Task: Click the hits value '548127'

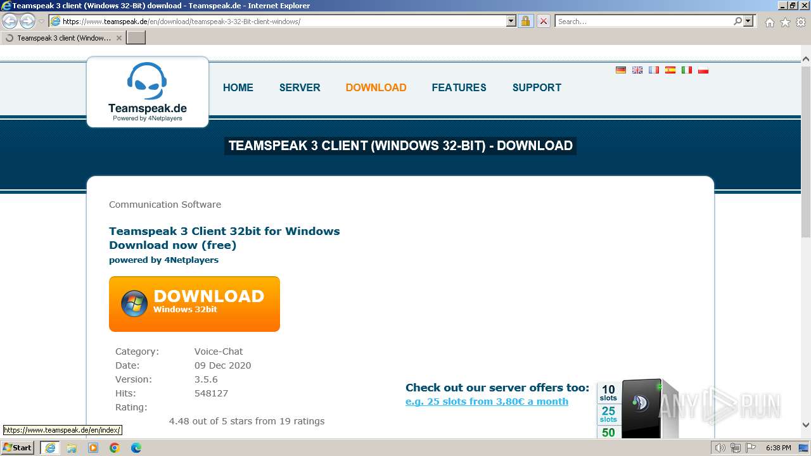Action: click(x=211, y=393)
